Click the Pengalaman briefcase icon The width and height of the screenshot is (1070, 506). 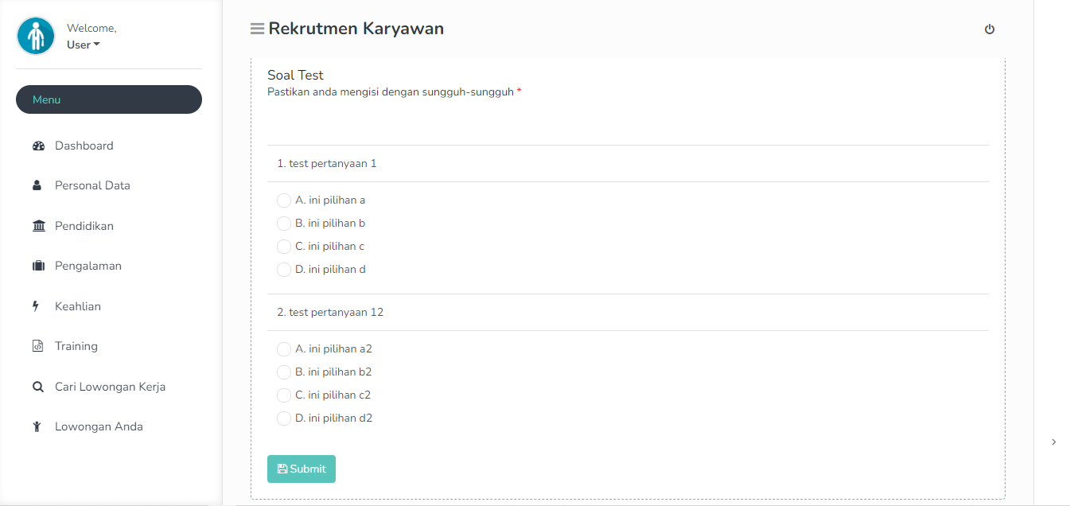[x=38, y=267]
